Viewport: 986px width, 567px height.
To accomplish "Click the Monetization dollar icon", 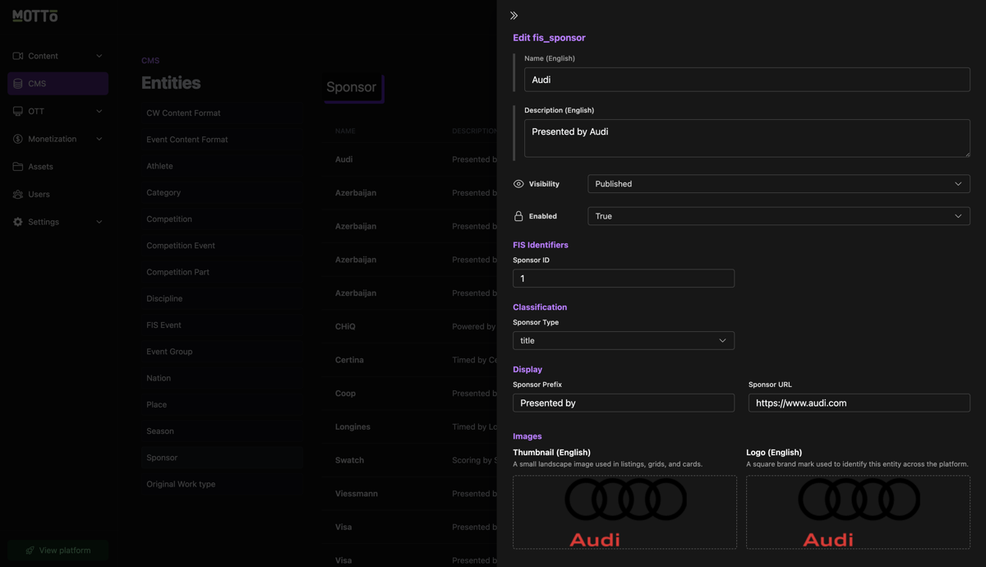I will pos(17,139).
